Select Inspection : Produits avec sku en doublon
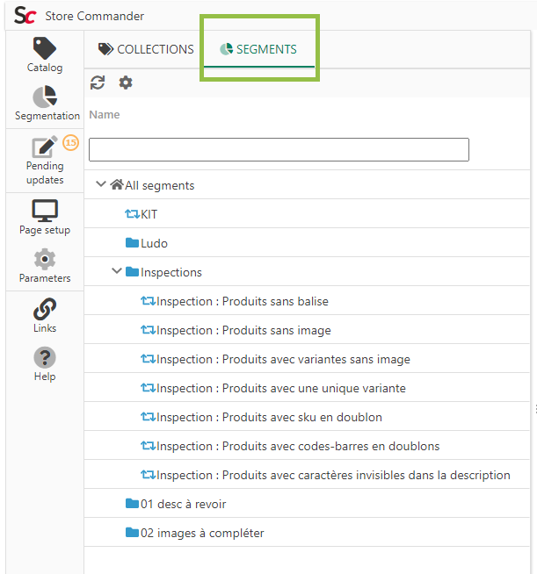Viewport: 537px width, 574px height. point(269,417)
